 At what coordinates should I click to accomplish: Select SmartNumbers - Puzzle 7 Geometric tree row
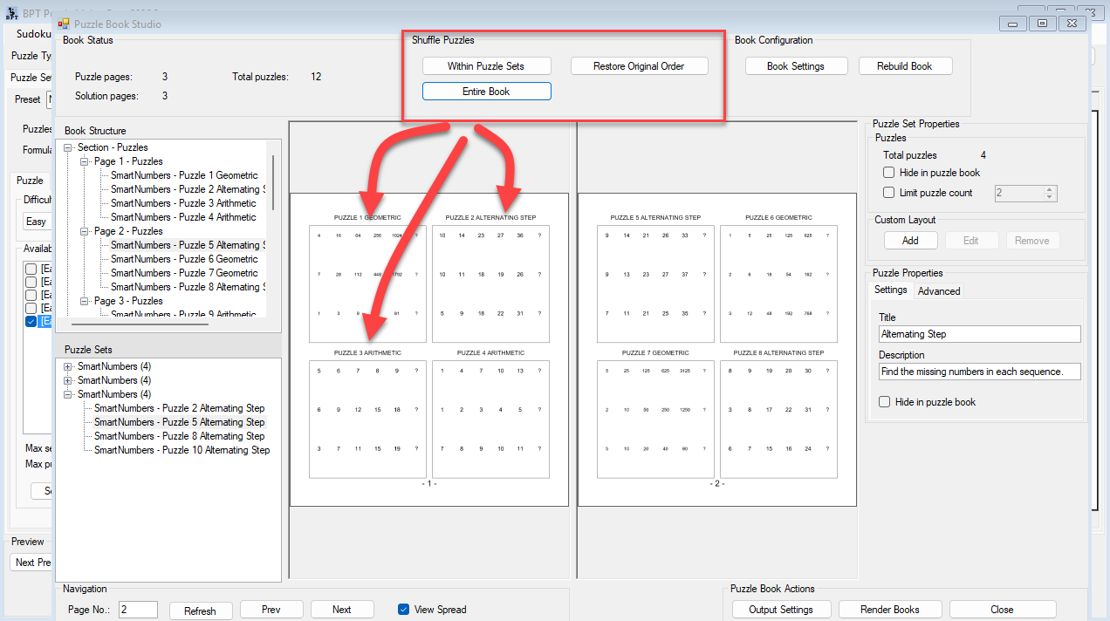click(x=184, y=273)
